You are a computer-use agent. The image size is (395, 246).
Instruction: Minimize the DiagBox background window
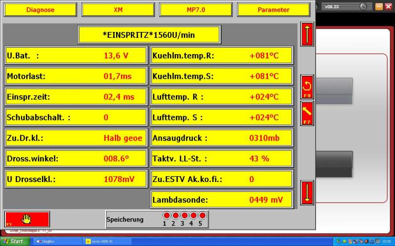tap(379, 7)
